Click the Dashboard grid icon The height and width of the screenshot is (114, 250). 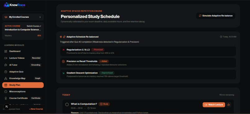point(6,51)
